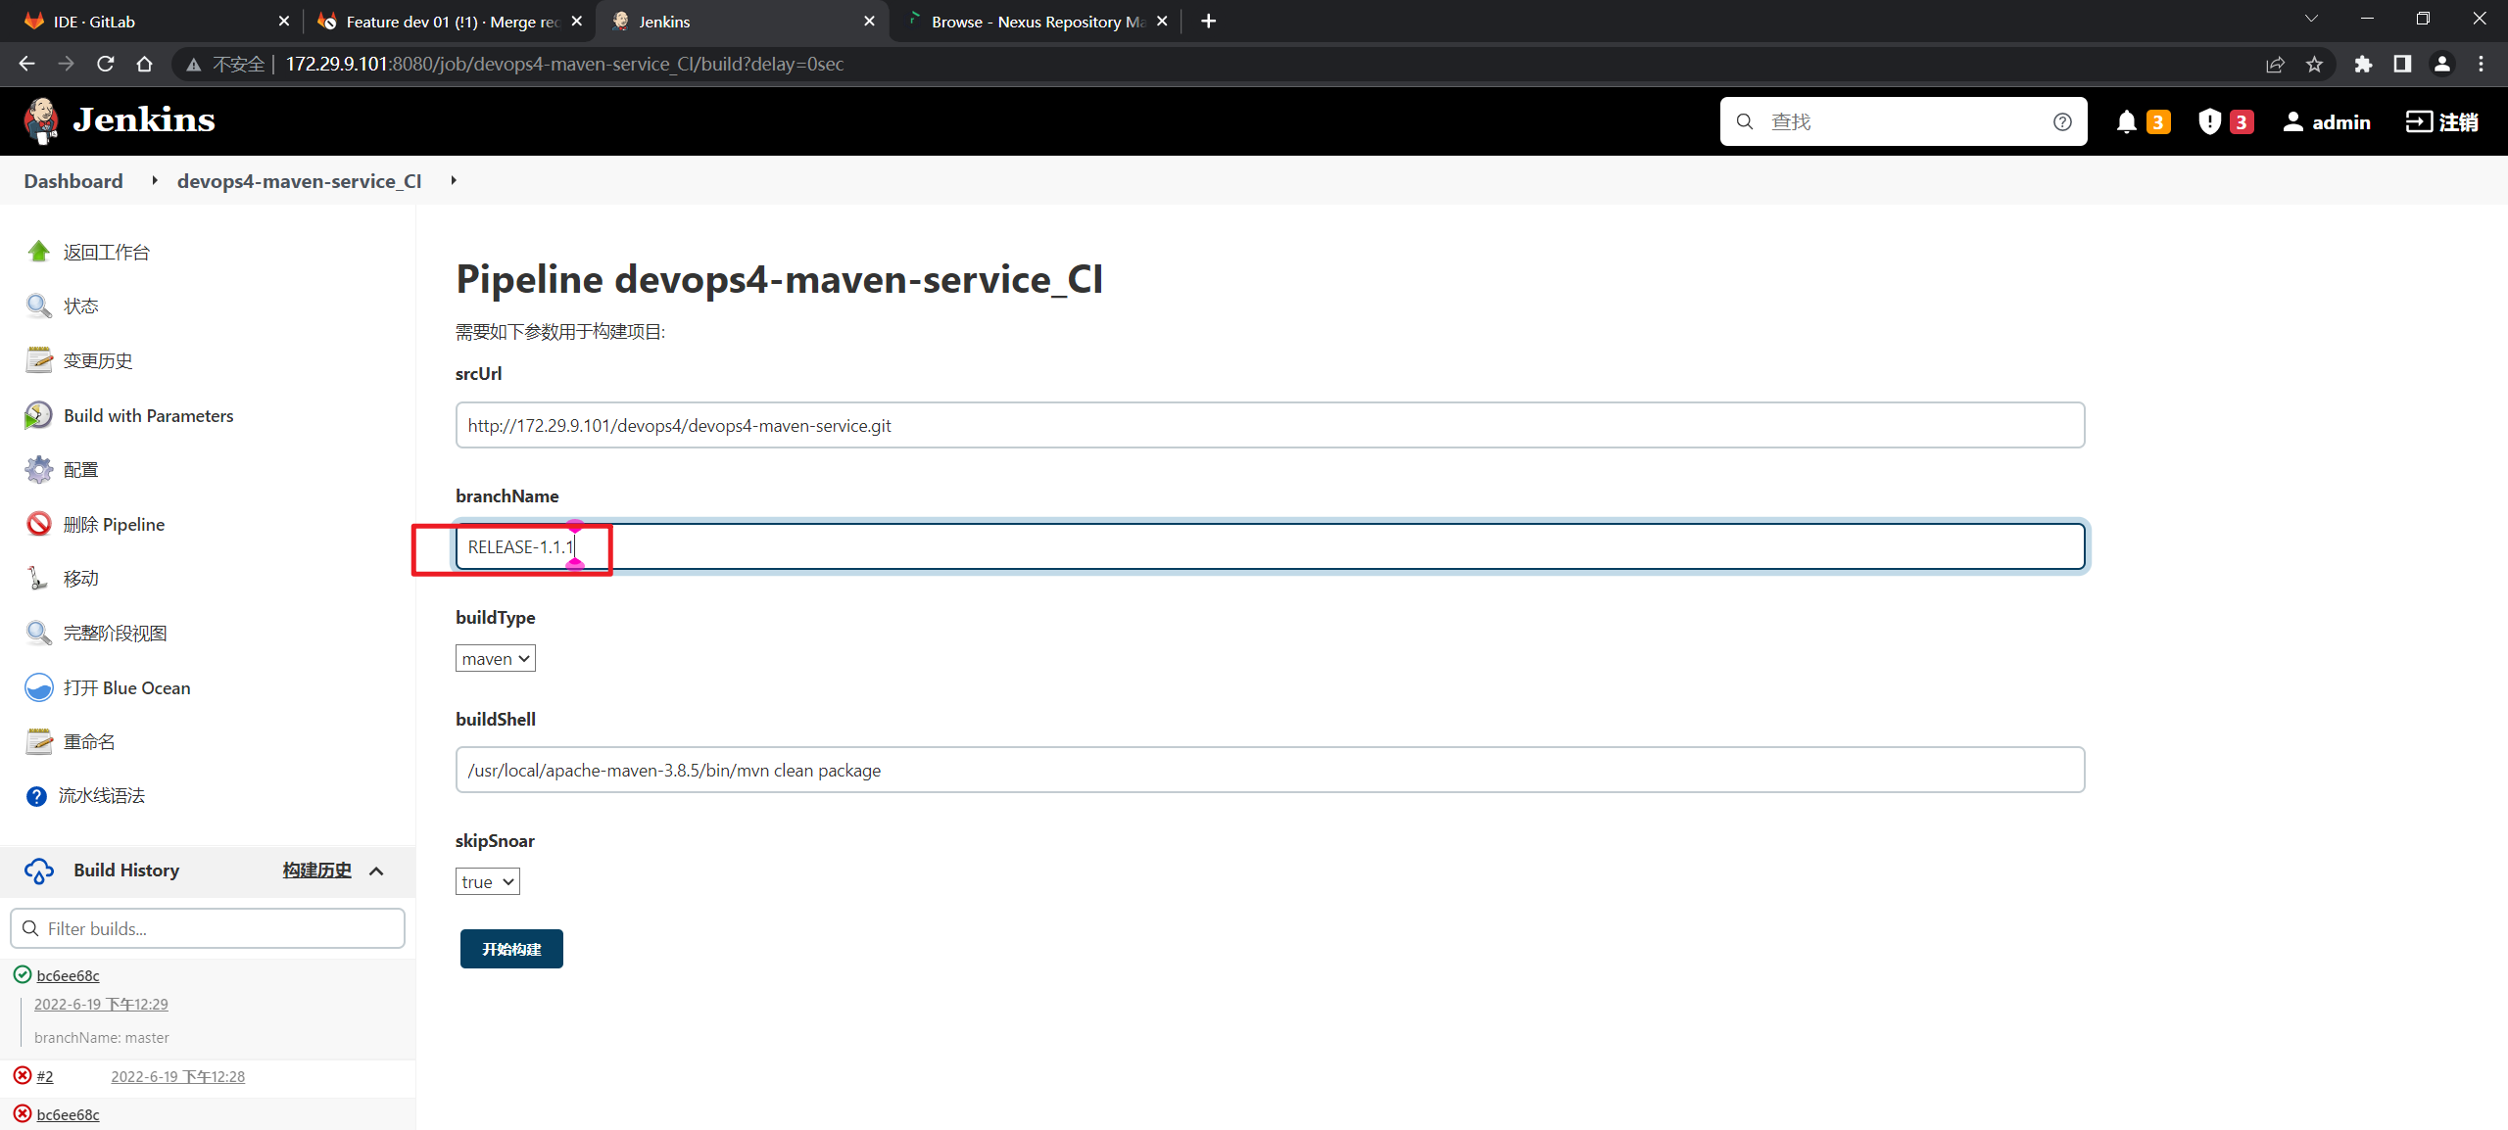Open the Dashboard breadcrumb link
This screenshot has height=1130, width=2508.
coord(73,181)
